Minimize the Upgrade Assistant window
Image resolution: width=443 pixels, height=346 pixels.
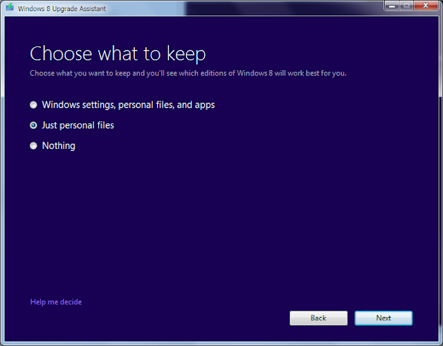[392, 6]
